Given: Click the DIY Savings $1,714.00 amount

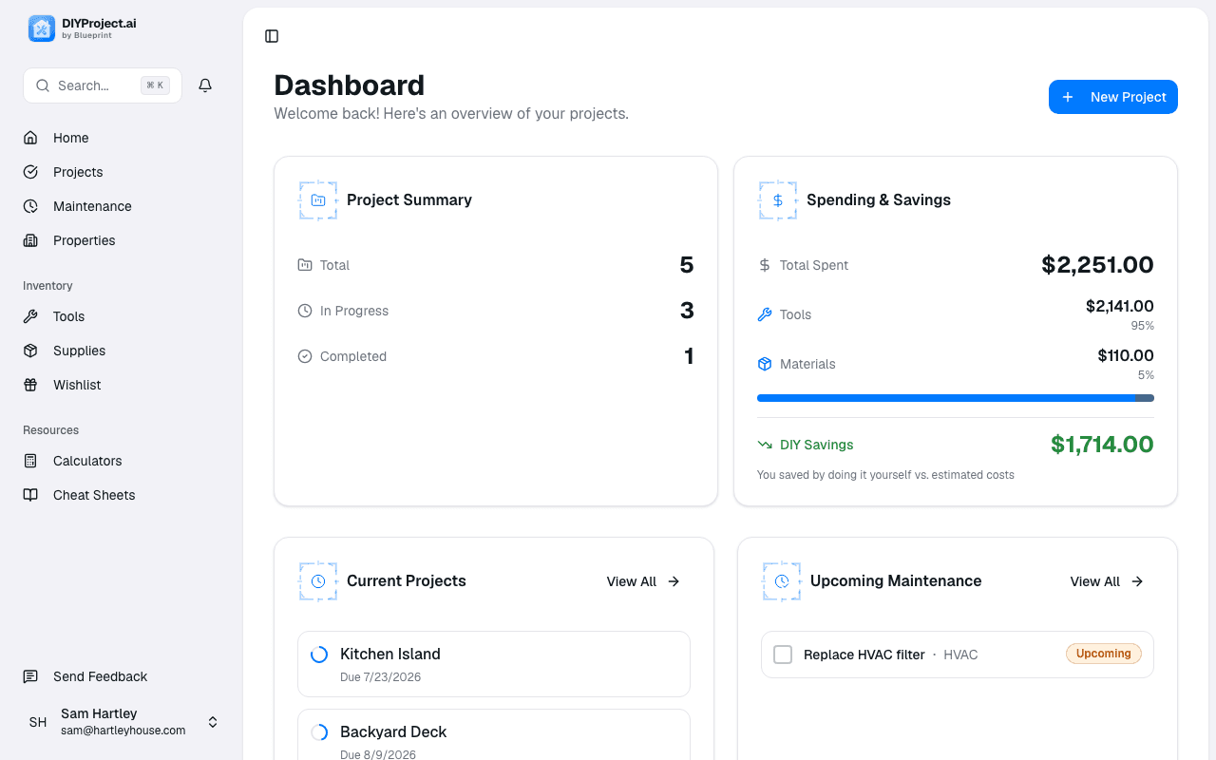Looking at the screenshot, I should [x=1102, y=445].
